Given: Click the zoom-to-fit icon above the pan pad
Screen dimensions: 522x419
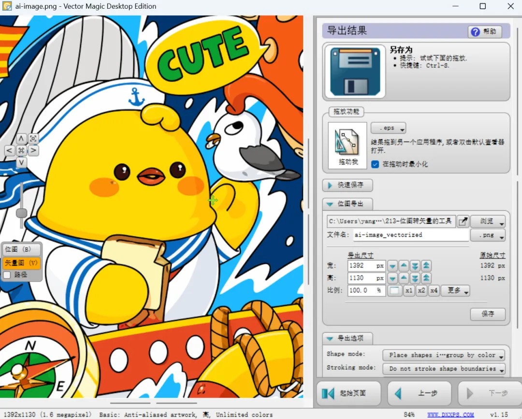Looking at the screenshot, I should coord(33,138).
